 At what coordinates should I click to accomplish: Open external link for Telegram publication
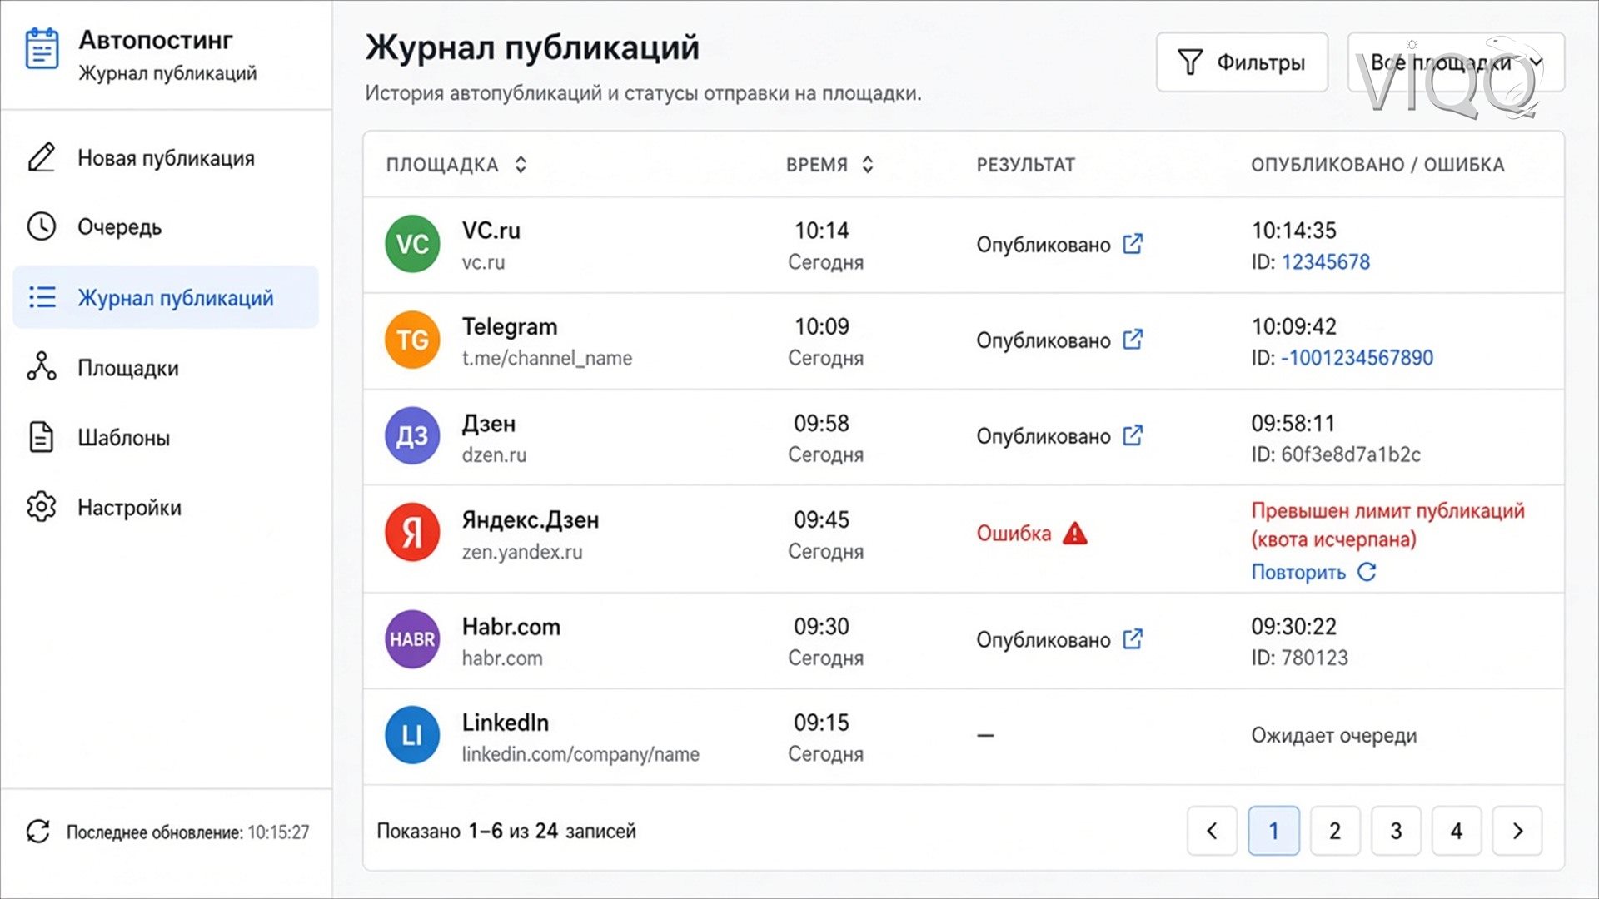[1133, 340]
